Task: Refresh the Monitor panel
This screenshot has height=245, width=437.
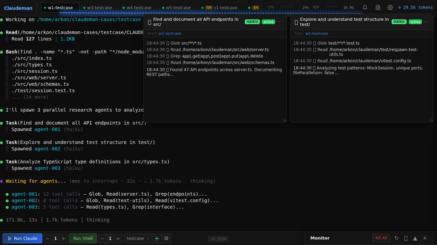Action: point(396,238)
